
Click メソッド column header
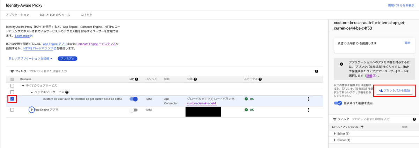[152, 79]
